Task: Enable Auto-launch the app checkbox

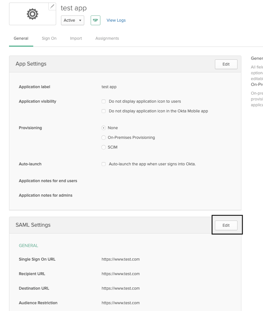Action: pyautogui.click(x=104, y=164)
